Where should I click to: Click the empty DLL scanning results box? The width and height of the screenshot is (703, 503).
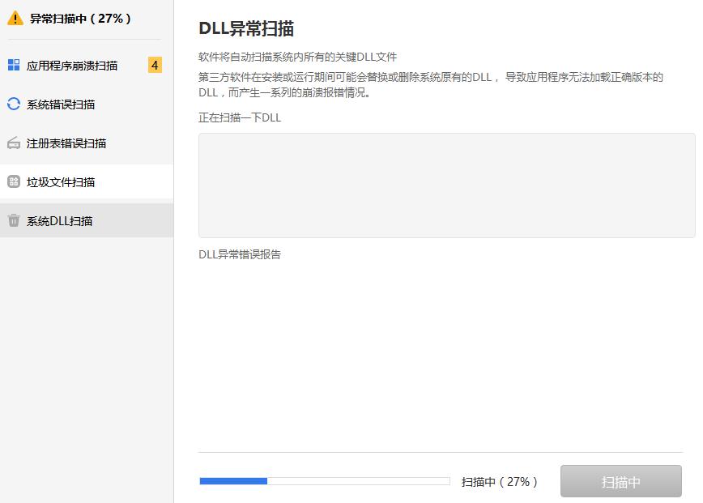[x=446, y=185]
